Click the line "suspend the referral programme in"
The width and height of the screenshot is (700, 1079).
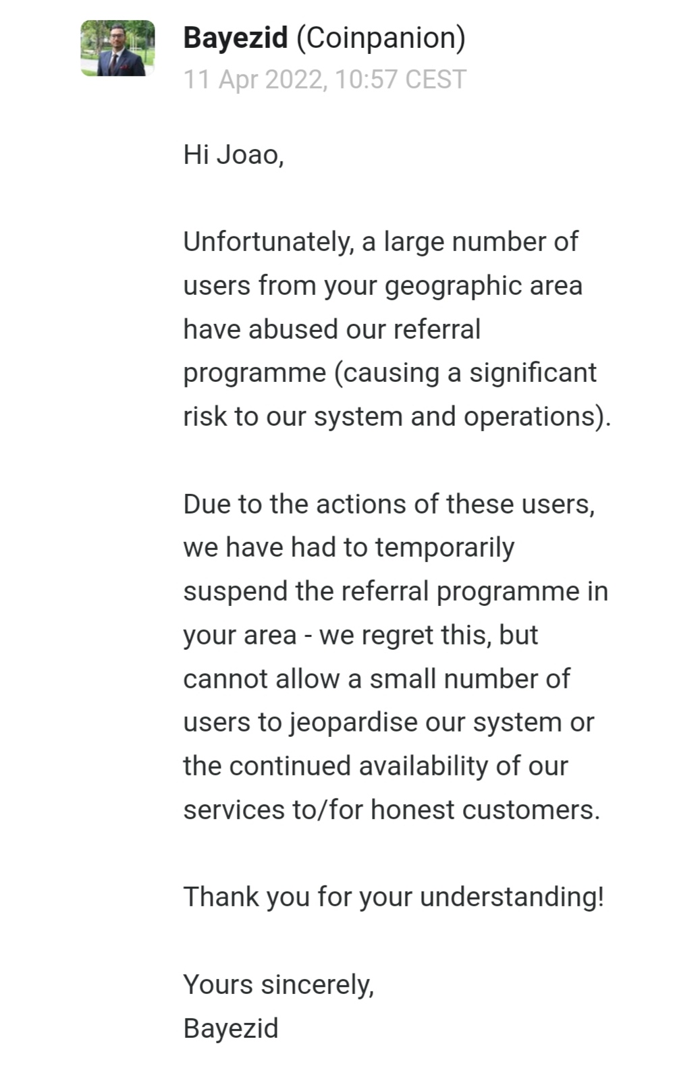[396, 591]
